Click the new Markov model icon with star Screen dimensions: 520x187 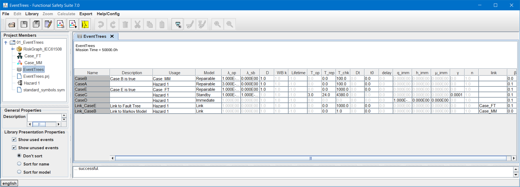[x=61, y=24]
